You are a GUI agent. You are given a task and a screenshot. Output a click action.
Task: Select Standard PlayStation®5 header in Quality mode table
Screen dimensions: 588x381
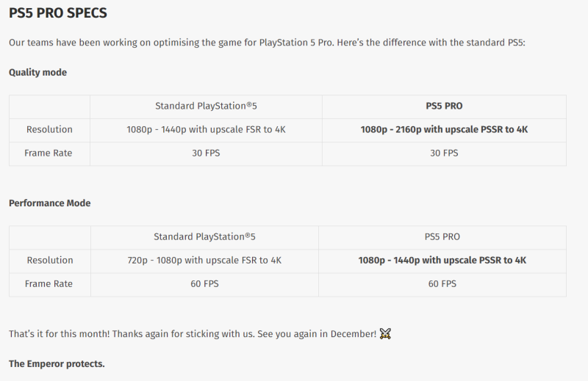206,106
